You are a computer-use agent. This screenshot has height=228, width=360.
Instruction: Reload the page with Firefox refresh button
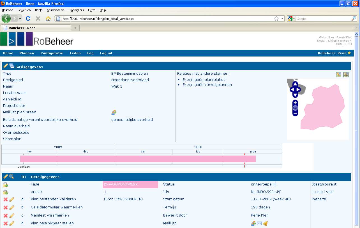(28, 18)
